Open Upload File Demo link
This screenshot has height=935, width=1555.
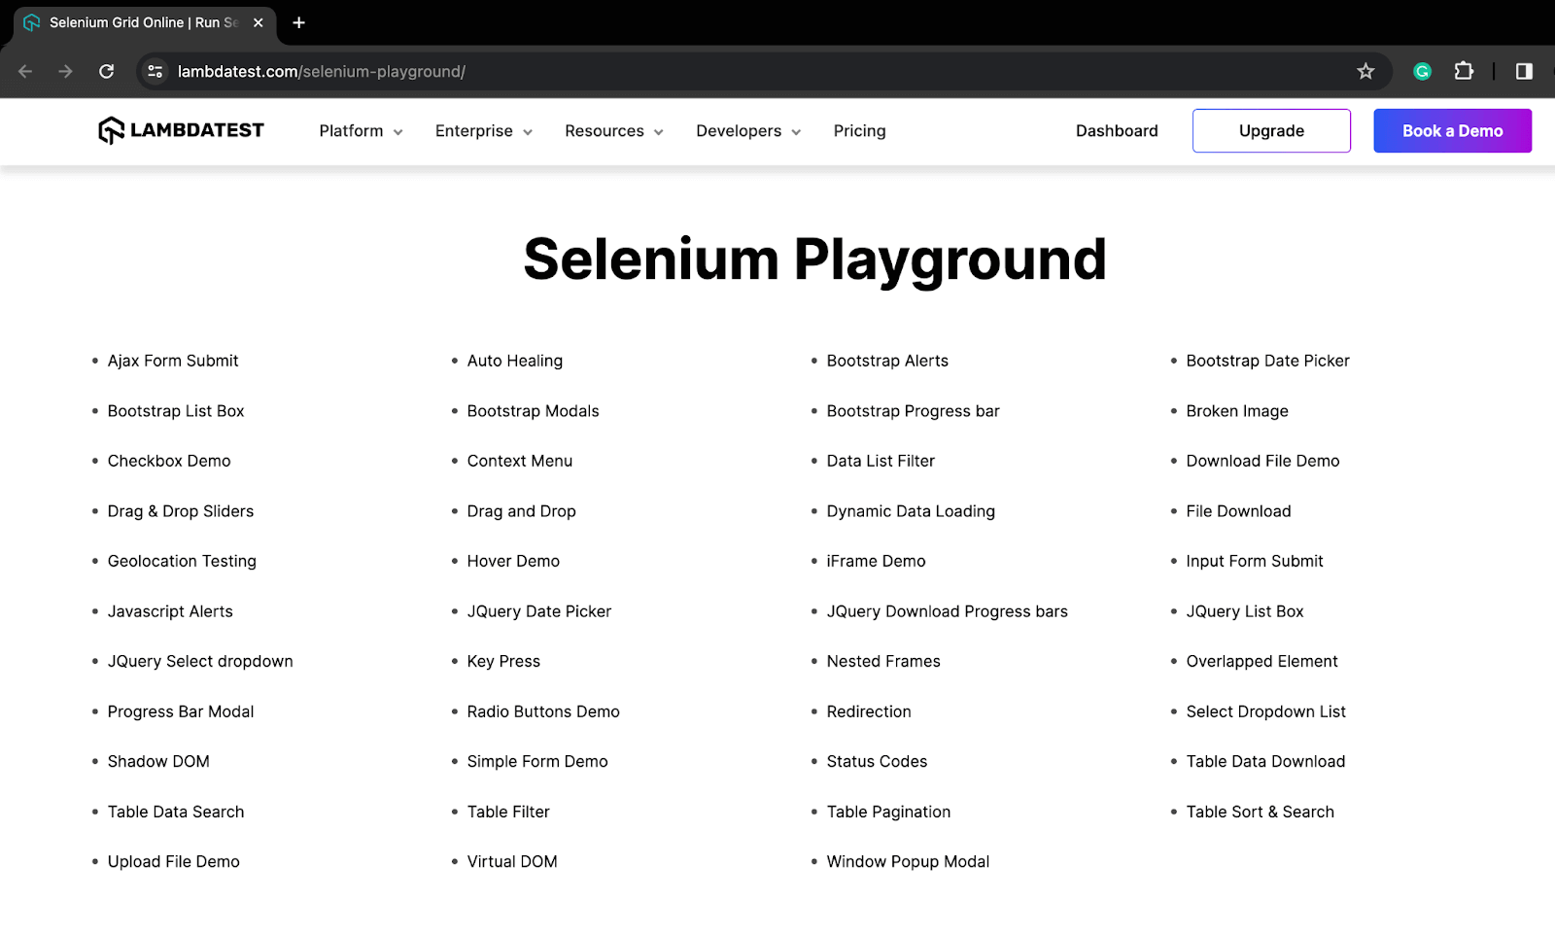tap(174, 861)
